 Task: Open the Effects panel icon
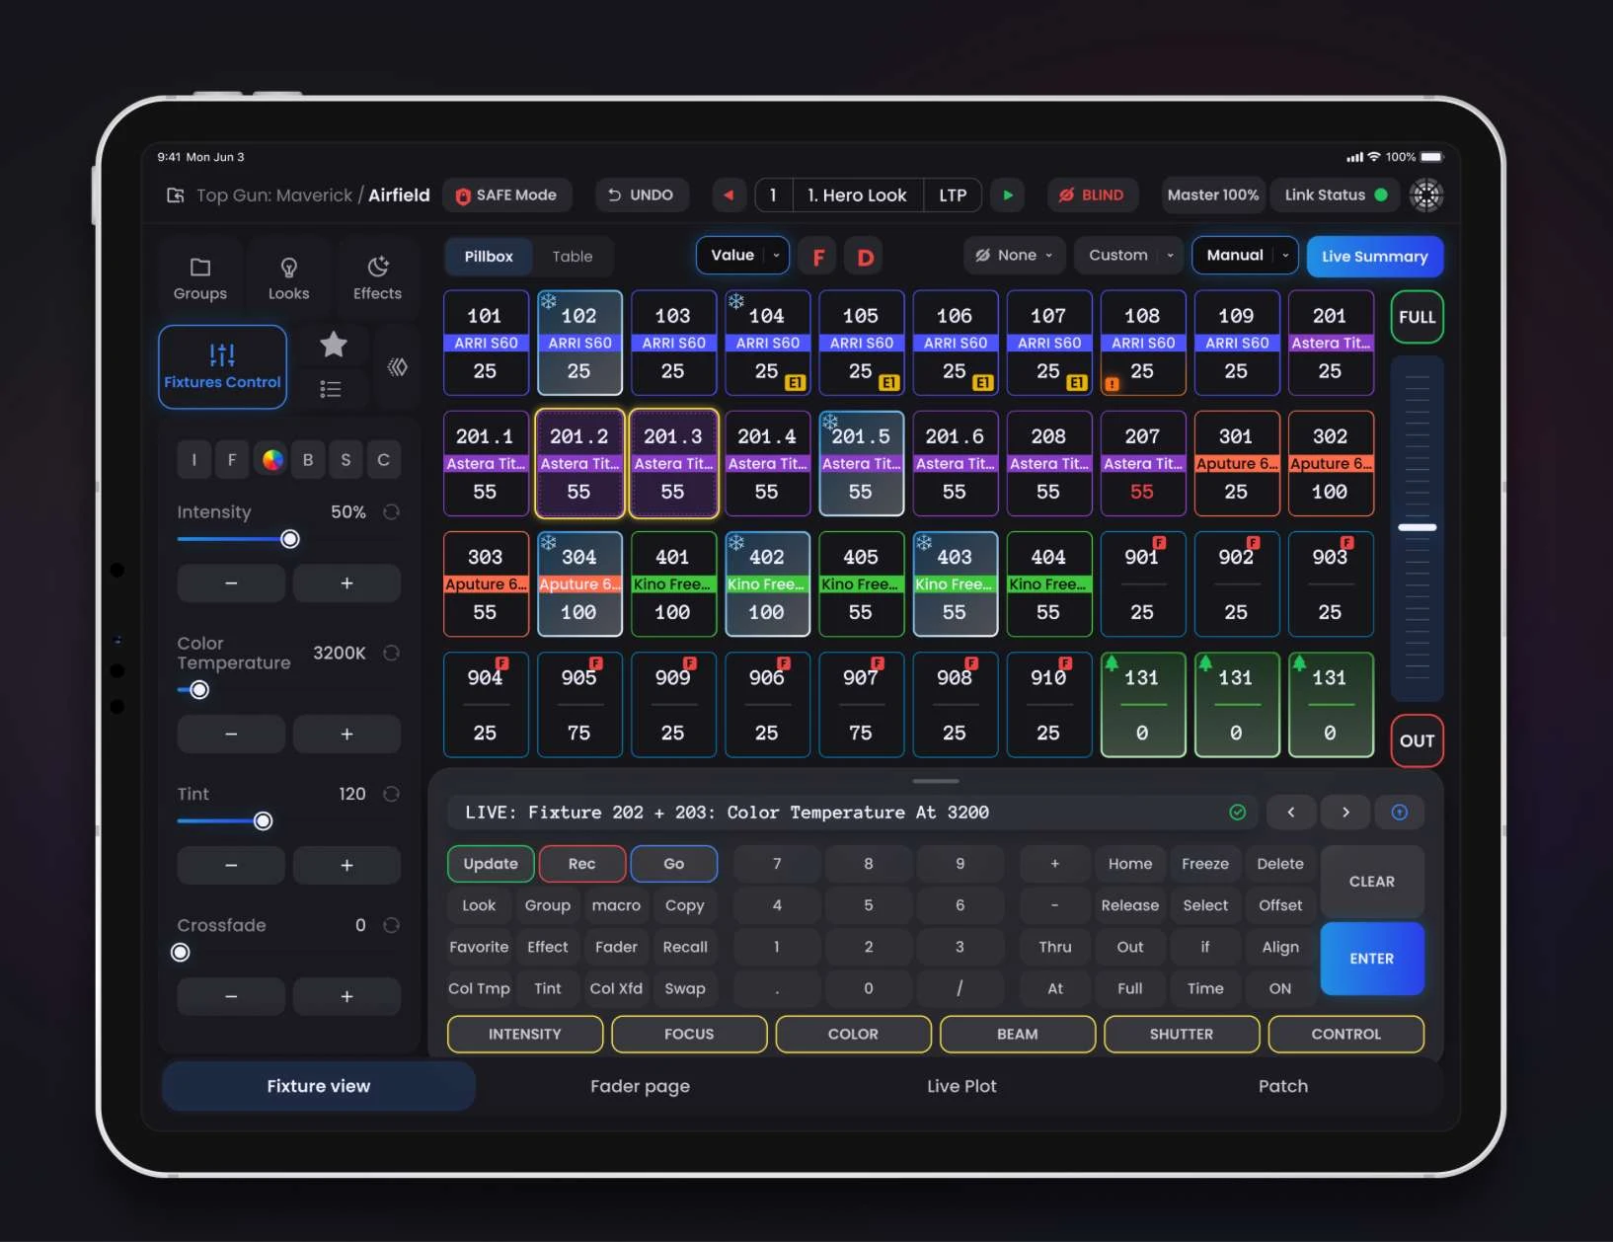tap(377, 267)
